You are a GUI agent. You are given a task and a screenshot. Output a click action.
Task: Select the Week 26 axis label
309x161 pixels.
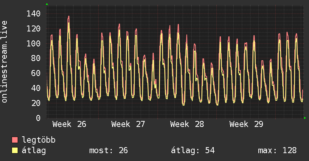point(69,124)
